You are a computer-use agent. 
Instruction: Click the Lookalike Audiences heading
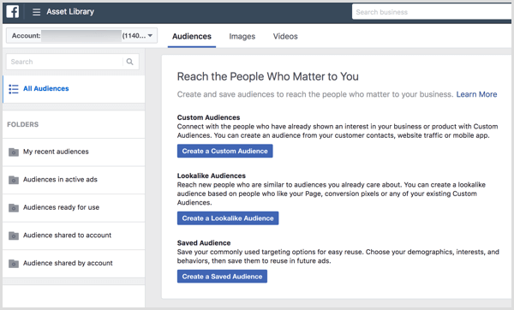[212, 176]
